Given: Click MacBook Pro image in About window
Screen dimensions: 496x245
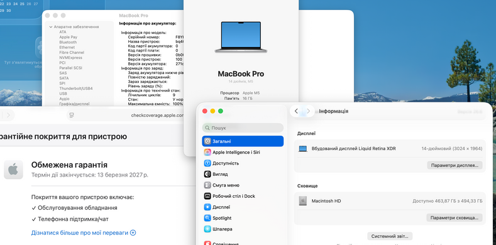Looking at the screenshot, I should (x=241, y=37).
